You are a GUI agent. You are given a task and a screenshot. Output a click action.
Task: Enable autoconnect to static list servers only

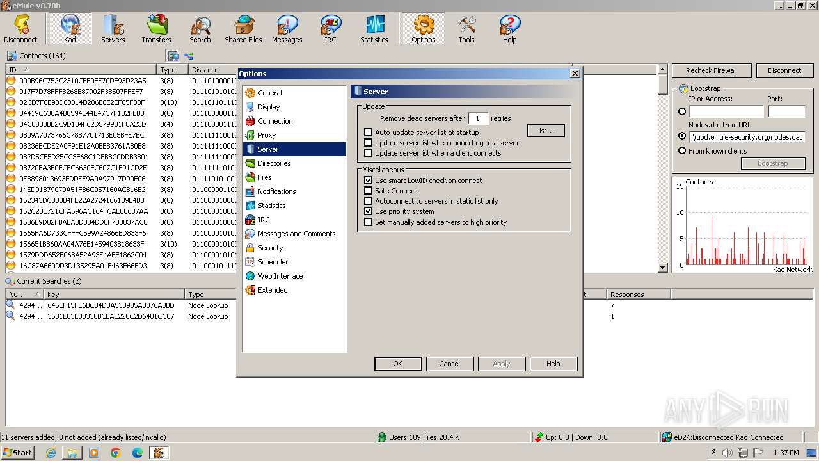(368, 201)
